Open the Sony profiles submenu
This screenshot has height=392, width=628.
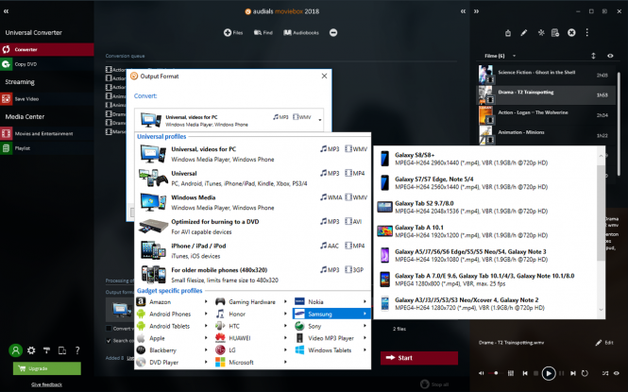[x=331, y=326]
